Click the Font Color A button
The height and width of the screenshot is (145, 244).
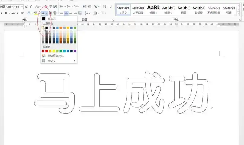pyautogui.click(x=43, y=13)
